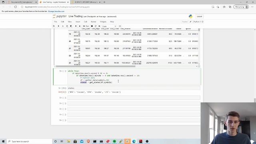The width and height of the screenshot is (256, 144).
Task: Click the taskbar search box
Action: (29, 141)
